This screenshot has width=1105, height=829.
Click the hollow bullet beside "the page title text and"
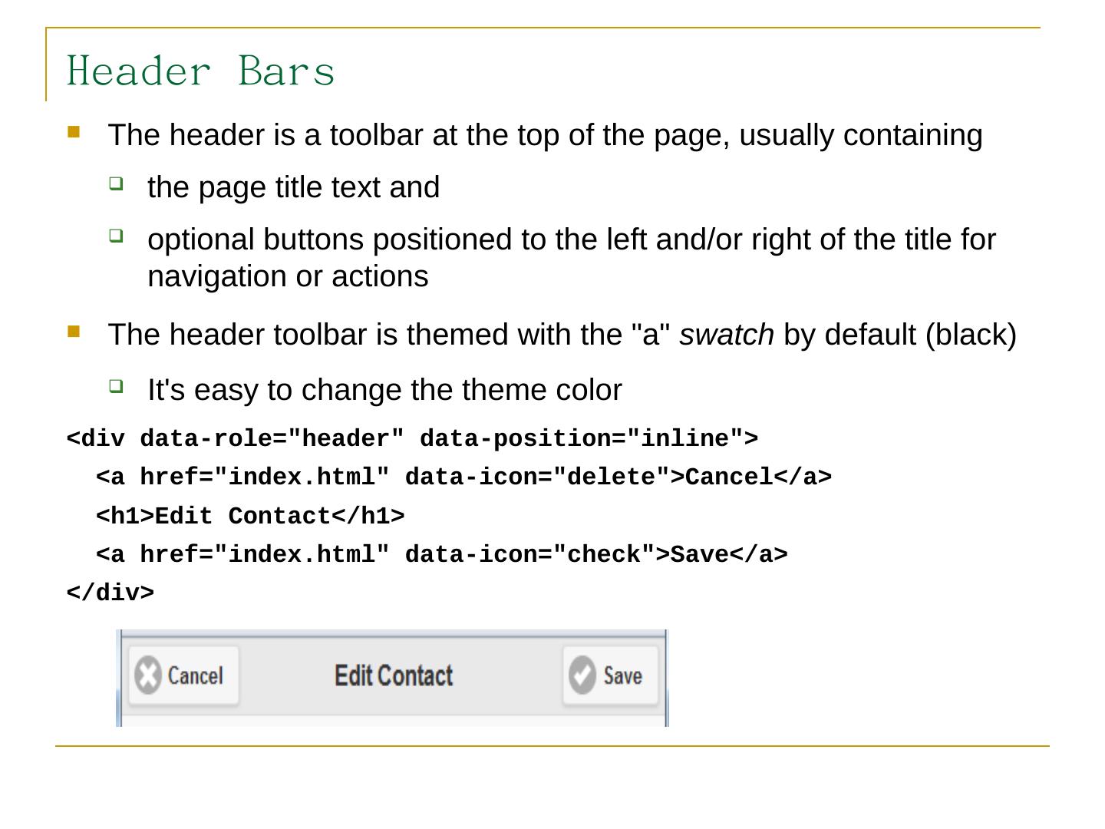(115, 183)
